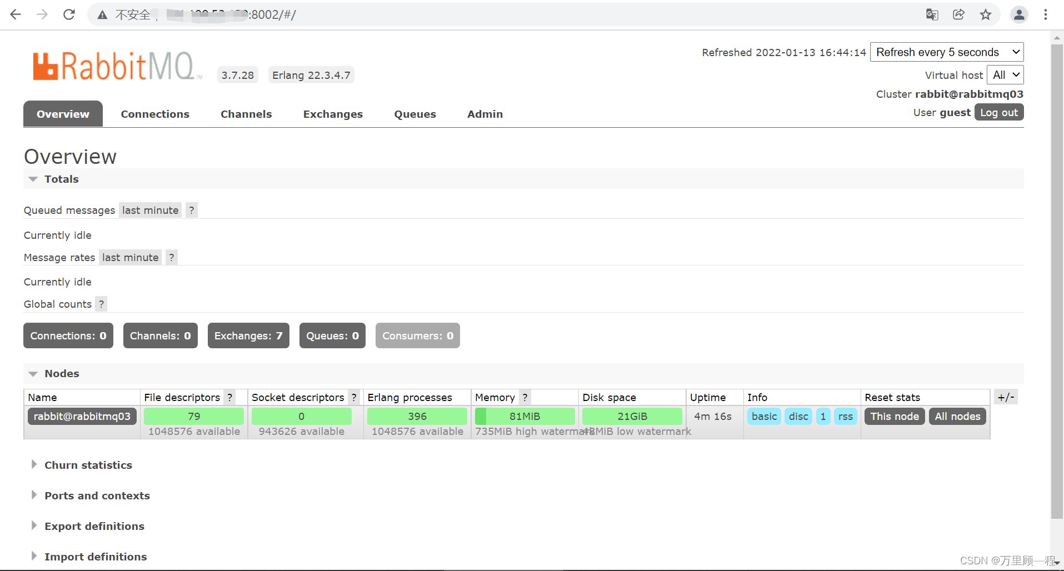Switch to the Queues tab

[x=415, y=114]
